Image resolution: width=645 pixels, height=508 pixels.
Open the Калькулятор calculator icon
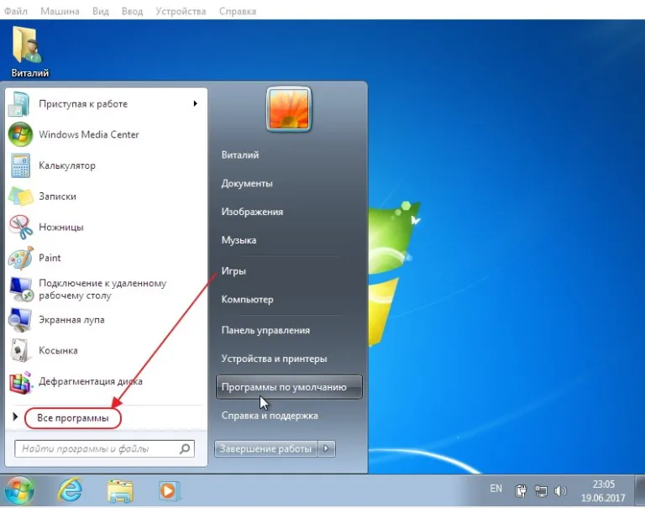point(20,165)
